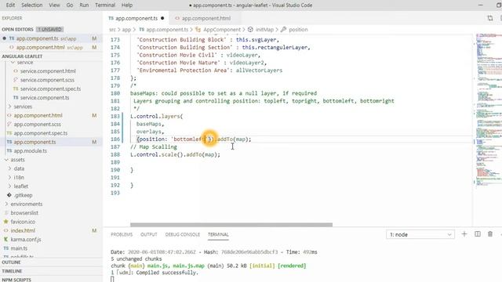Click the horizontal editor scrollbar
This screenshot has width=502, height=282.
tap(231, 225)
